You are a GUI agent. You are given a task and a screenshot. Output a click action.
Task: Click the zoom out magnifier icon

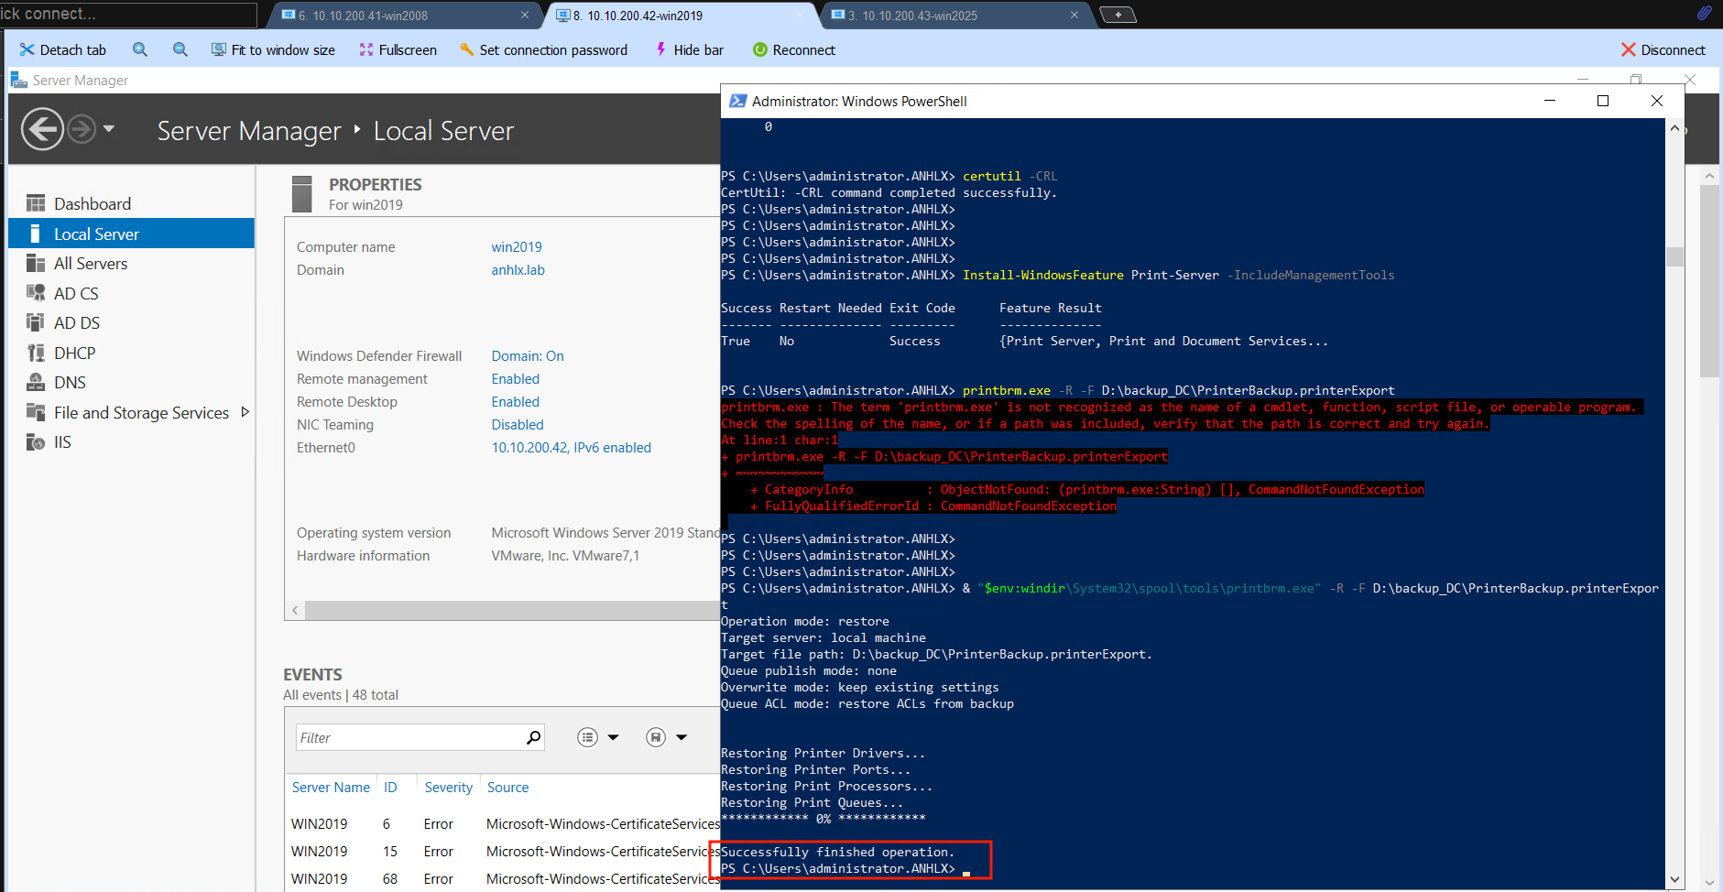[180, 49]
